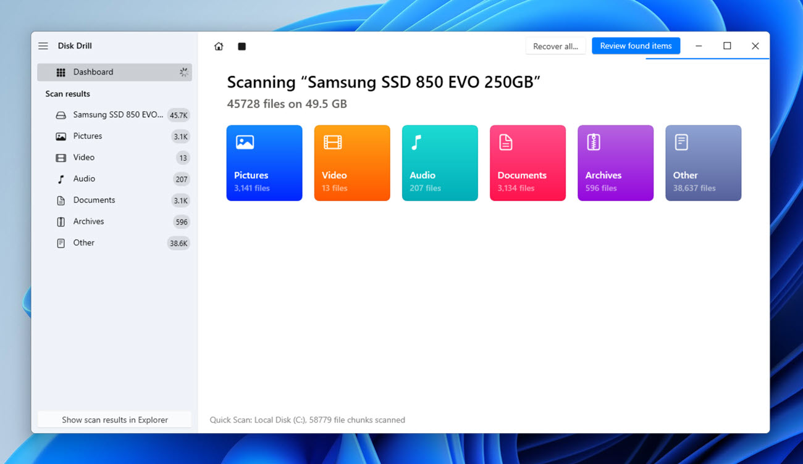803x464 pixels.
Task: Click the drive icon beside Samsung SSD
Action: (61, 115)
